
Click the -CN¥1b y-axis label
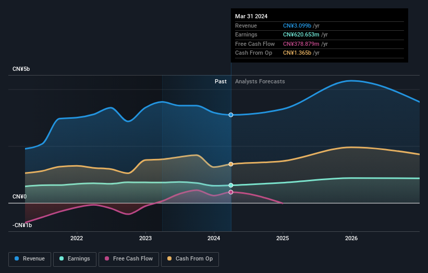pos(22,225)
